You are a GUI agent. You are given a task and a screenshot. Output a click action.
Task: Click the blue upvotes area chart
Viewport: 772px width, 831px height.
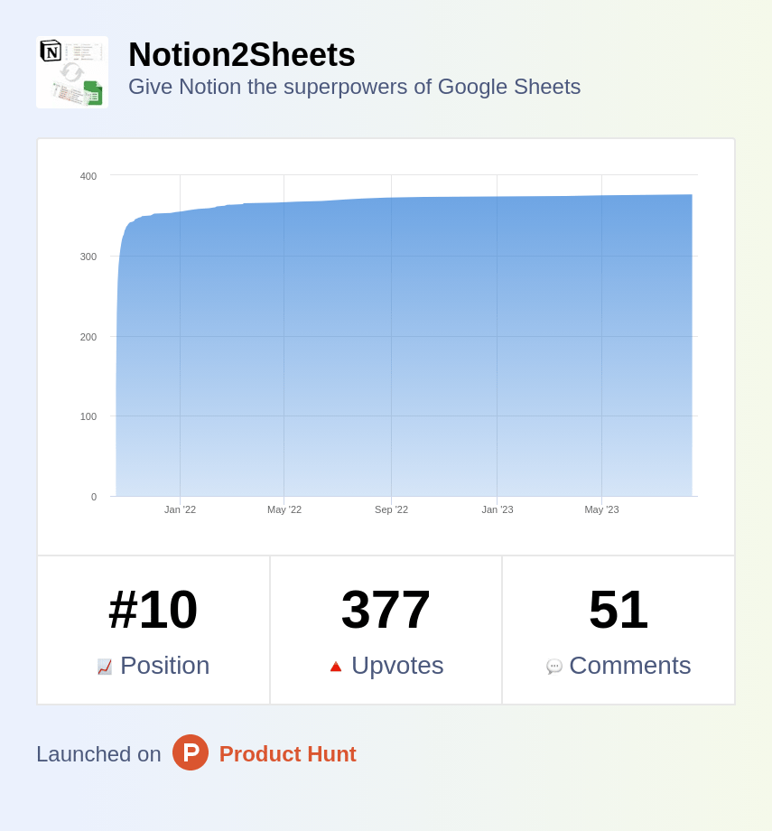(x=405, y=346)
